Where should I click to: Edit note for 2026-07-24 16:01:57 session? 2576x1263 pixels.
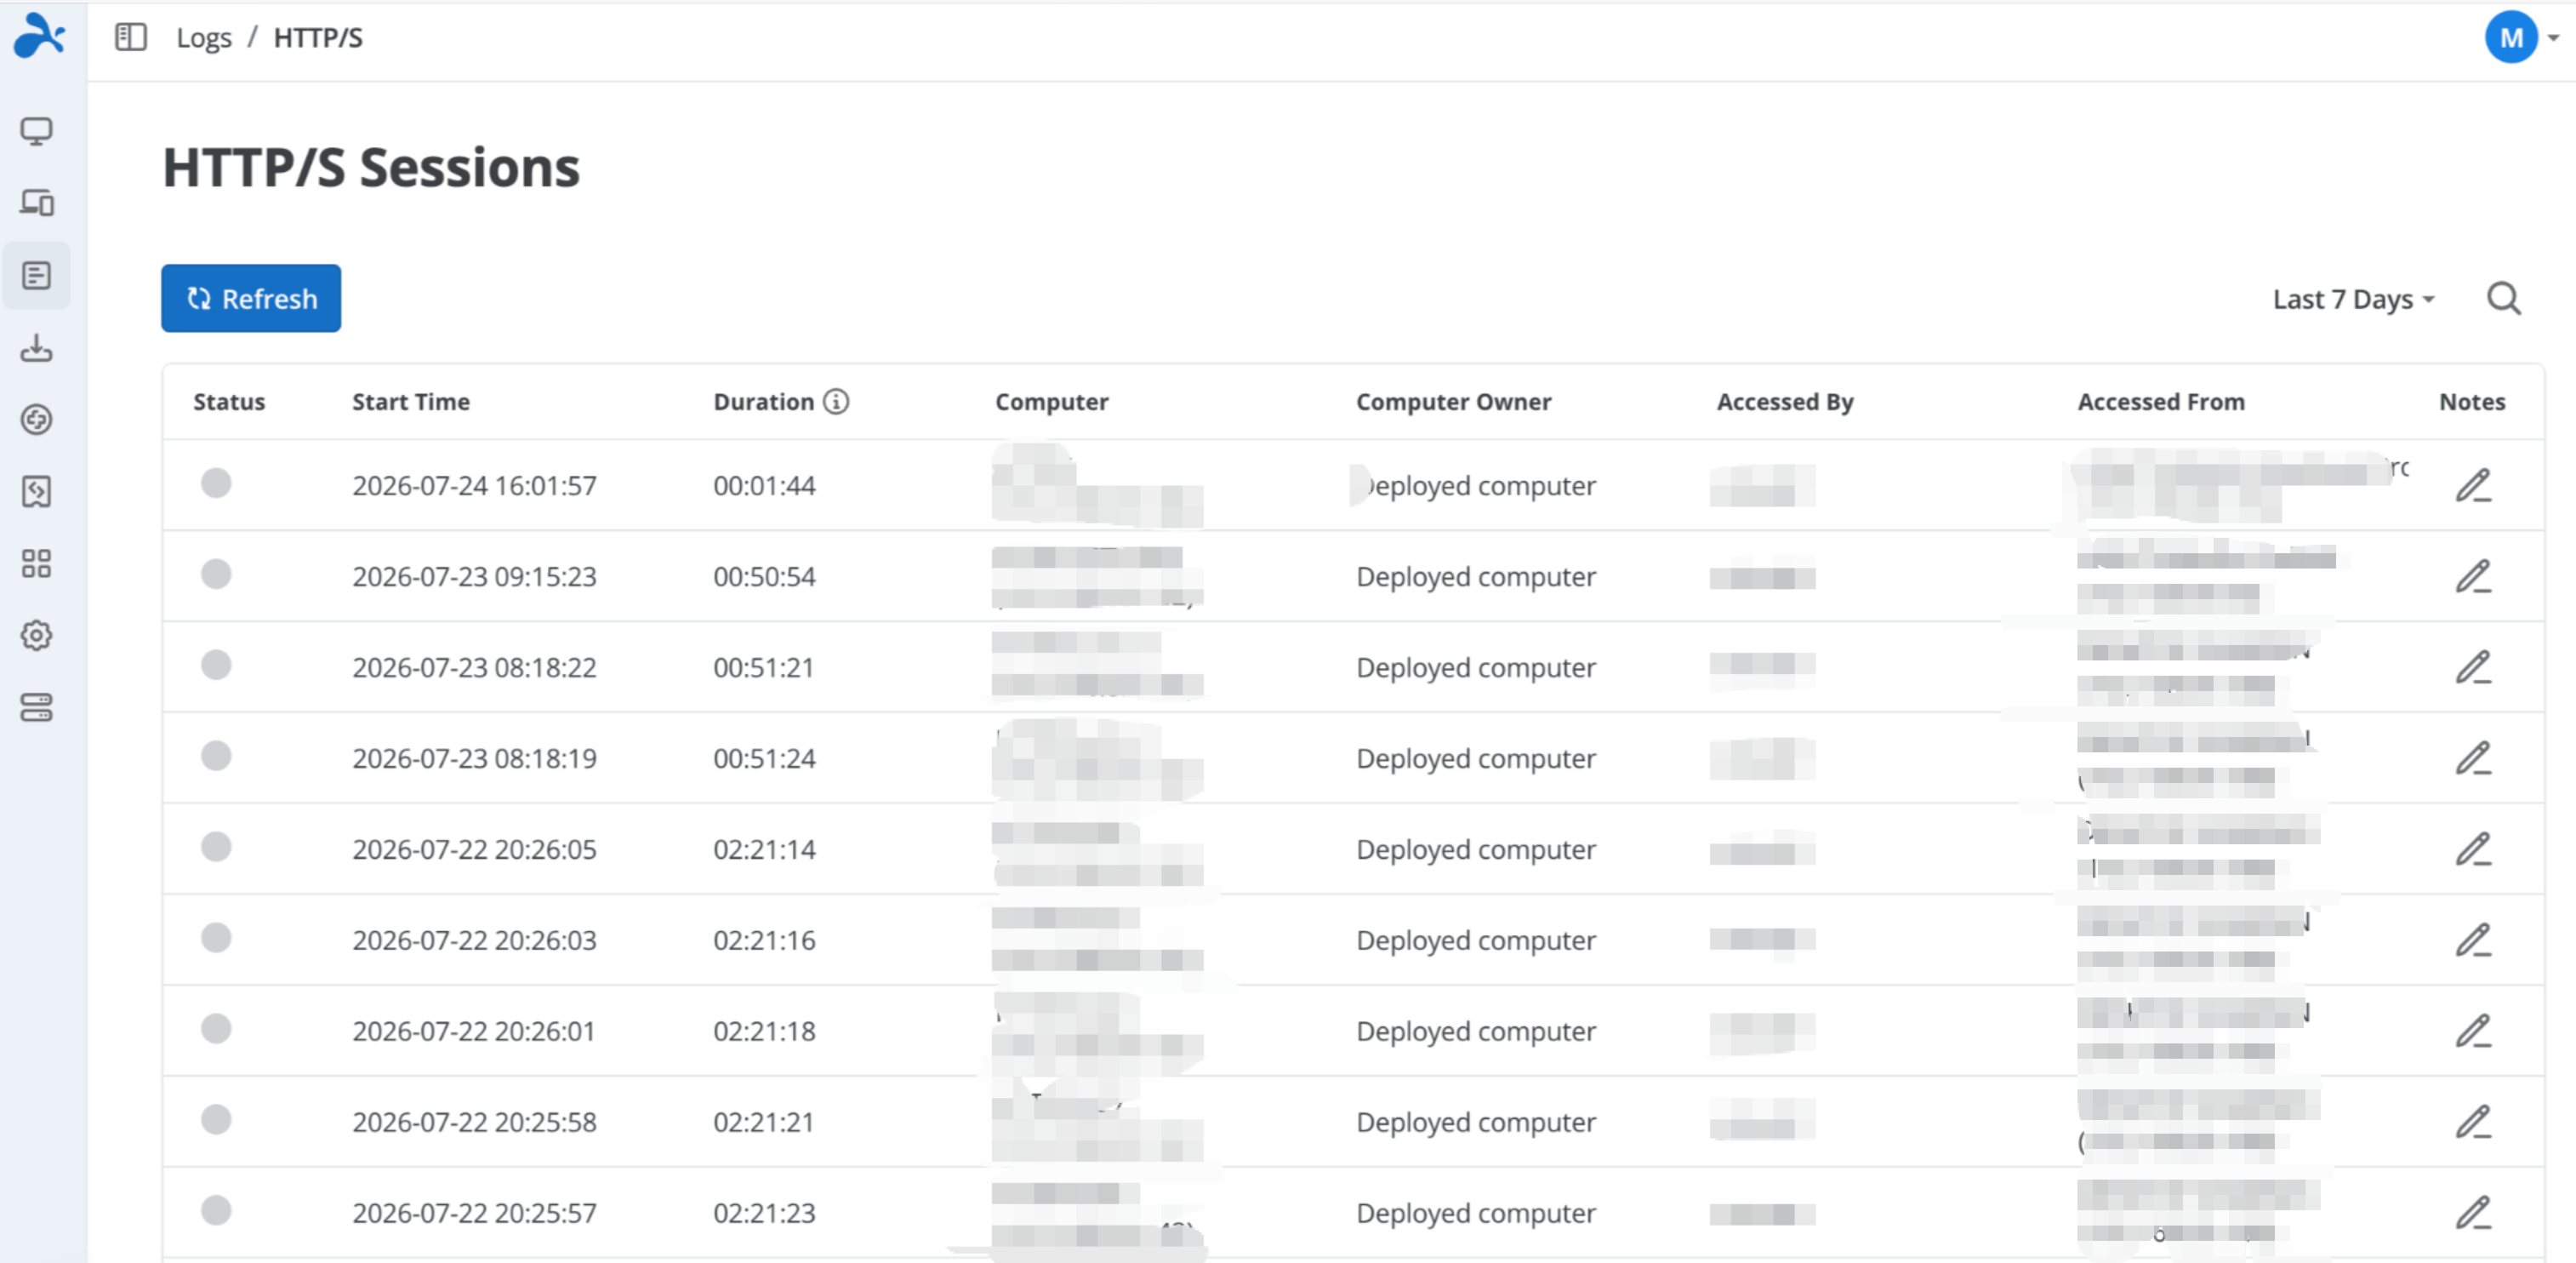(2473, 485)
